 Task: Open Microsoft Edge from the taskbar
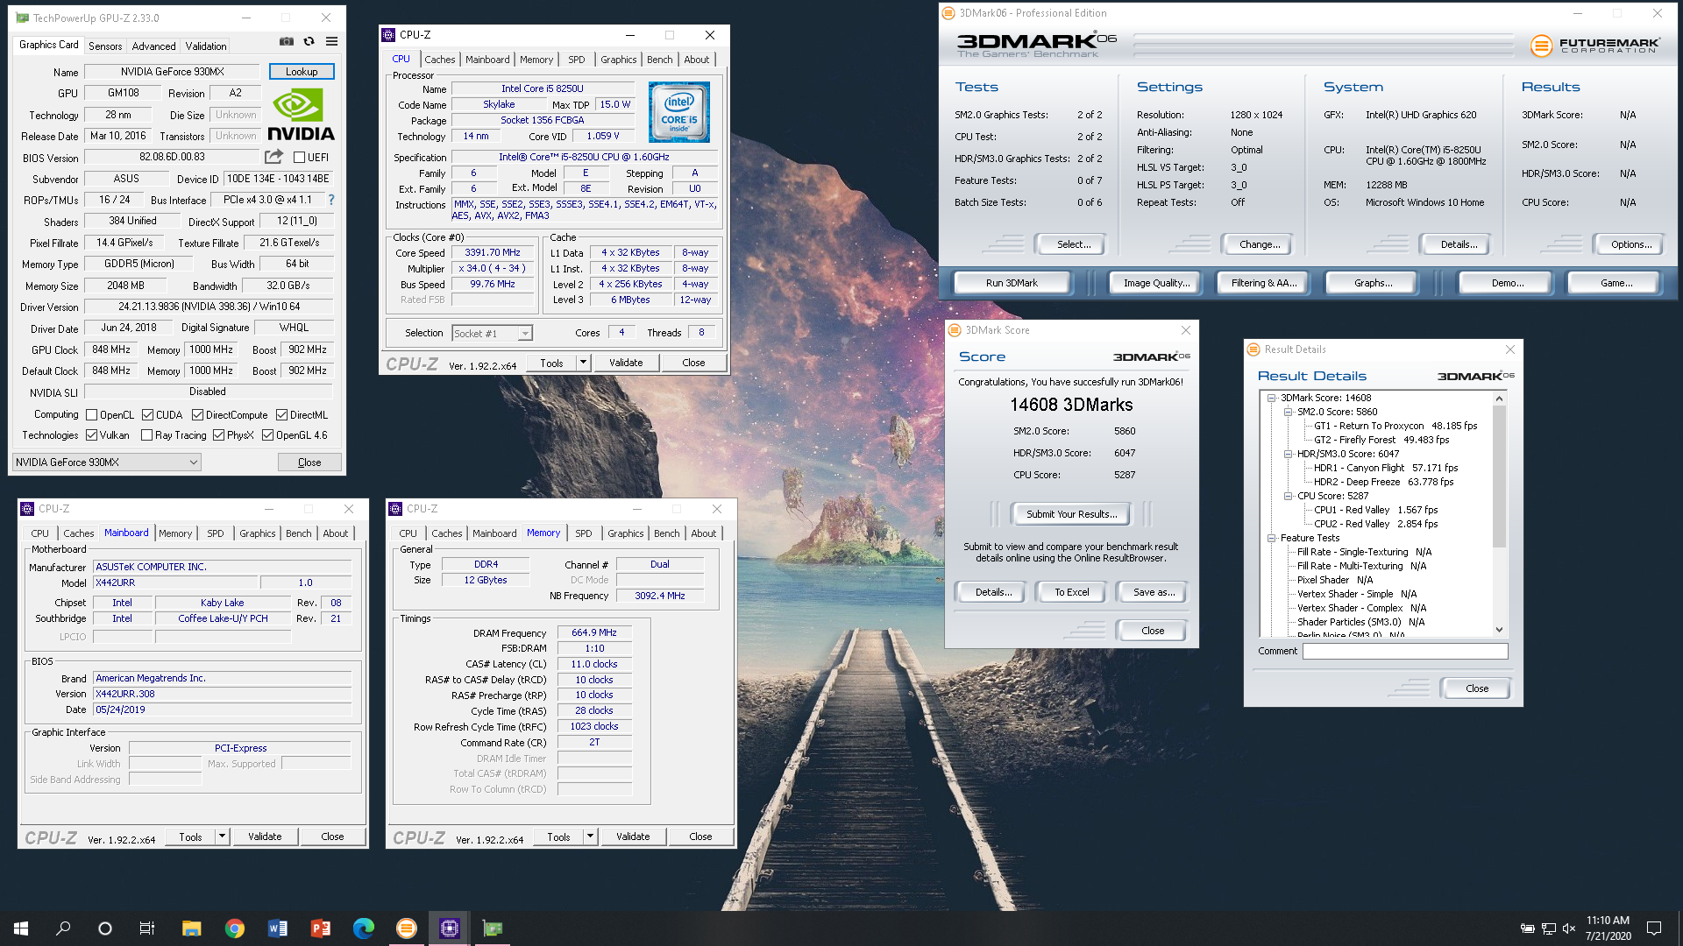click(363, 928)
